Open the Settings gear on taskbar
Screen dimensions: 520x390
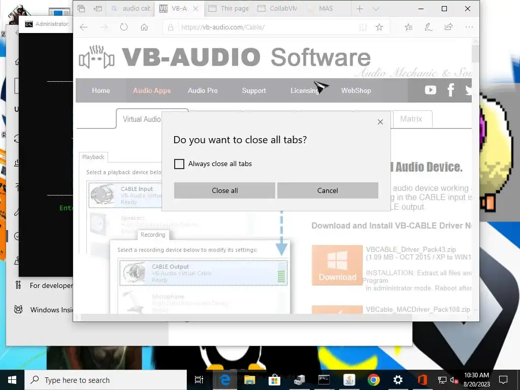398,380
